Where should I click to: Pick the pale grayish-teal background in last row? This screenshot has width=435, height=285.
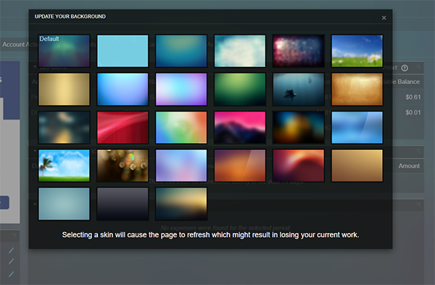pos(64,204)
